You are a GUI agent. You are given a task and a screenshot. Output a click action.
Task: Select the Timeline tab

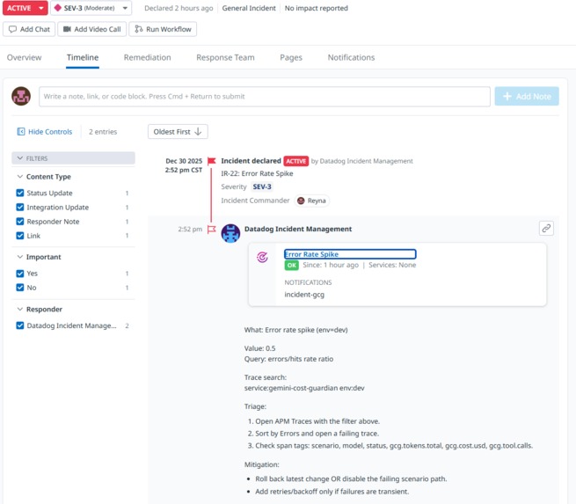click(x=83, y=57)
